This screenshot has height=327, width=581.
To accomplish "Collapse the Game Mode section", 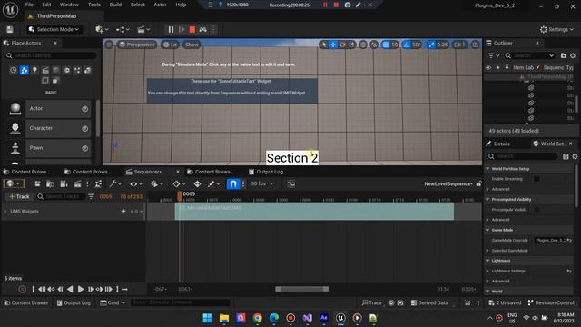I will (x=488, y=230).
